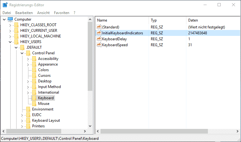Click the tree pane scroll-right arrow
The width and height of the screenshot is (241, 142).
point(85,131)
